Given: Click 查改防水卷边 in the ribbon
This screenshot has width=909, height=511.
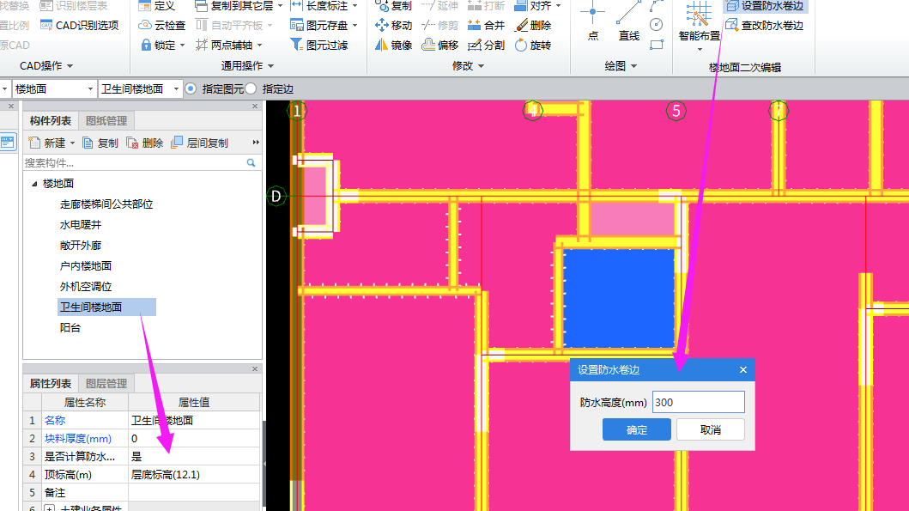Looking at the screenshot, I should click(x=765, y=26).
